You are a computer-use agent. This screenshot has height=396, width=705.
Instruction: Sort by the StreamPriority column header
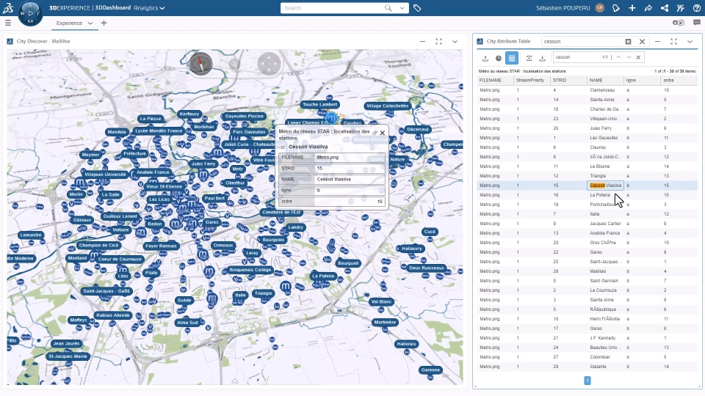(532, 81)
